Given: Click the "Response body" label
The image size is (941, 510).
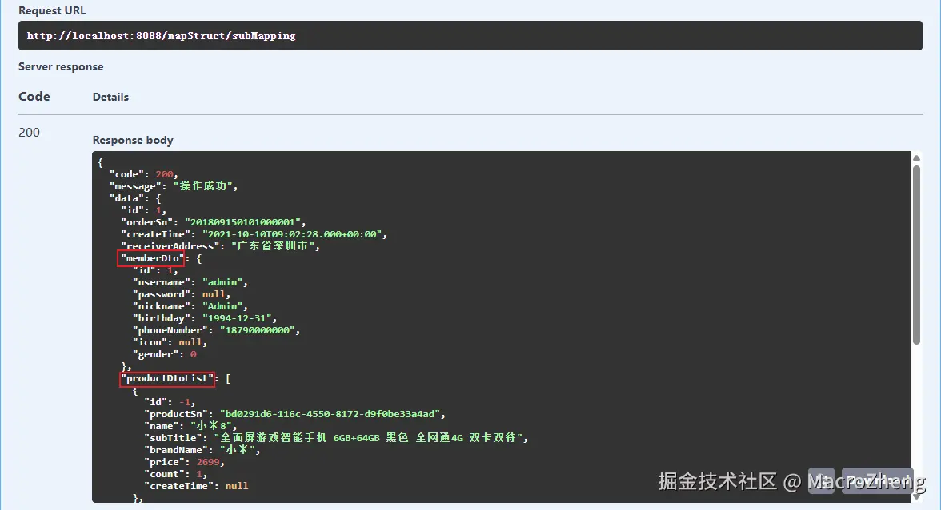Looking at the screenshot, I should tap(133, 140).
